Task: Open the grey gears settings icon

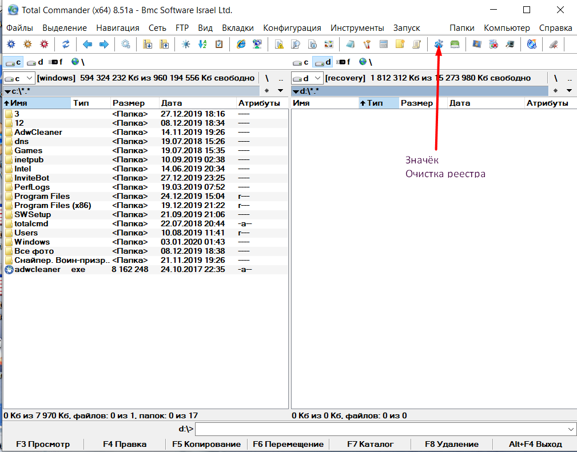Action: coord(126,45)
